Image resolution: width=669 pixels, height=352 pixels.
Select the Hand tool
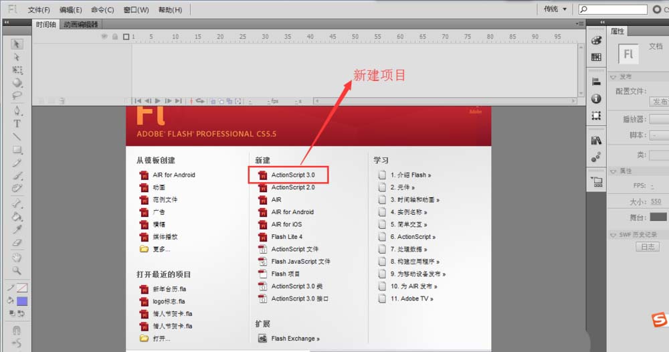click(17, 257)
